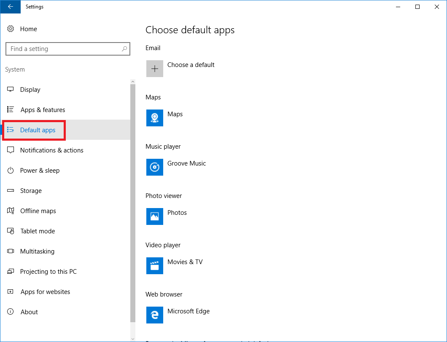Go back with the Settings back arrow
This screenshot has height=342, width=447.
[x=11, y=7]
